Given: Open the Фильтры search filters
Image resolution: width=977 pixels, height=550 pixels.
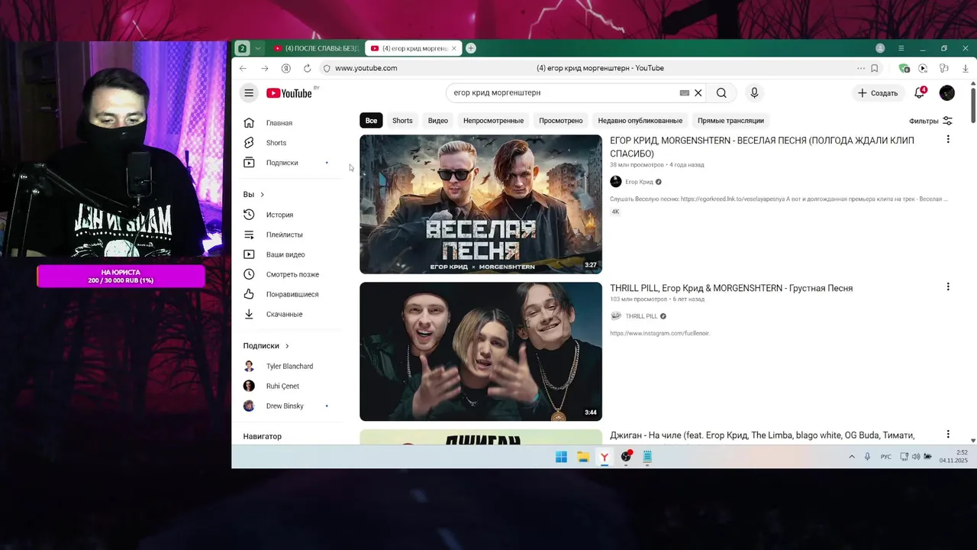Looking at the screenshot, I should click(930, 121).
